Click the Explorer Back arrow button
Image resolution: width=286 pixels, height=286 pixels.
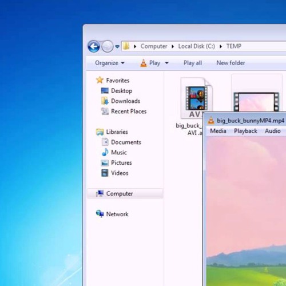[x=94, y=46]
